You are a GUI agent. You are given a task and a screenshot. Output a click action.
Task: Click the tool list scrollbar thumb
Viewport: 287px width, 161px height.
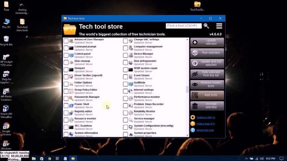coord(187,89)
